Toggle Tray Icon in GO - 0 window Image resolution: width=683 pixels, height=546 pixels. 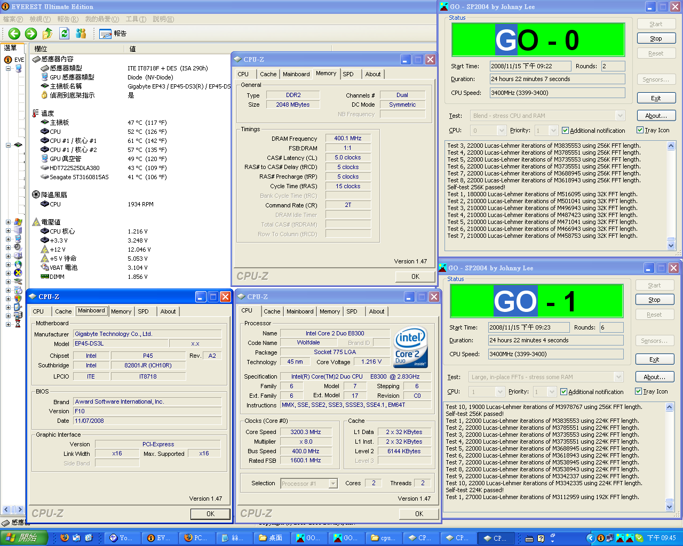point(640,130)
